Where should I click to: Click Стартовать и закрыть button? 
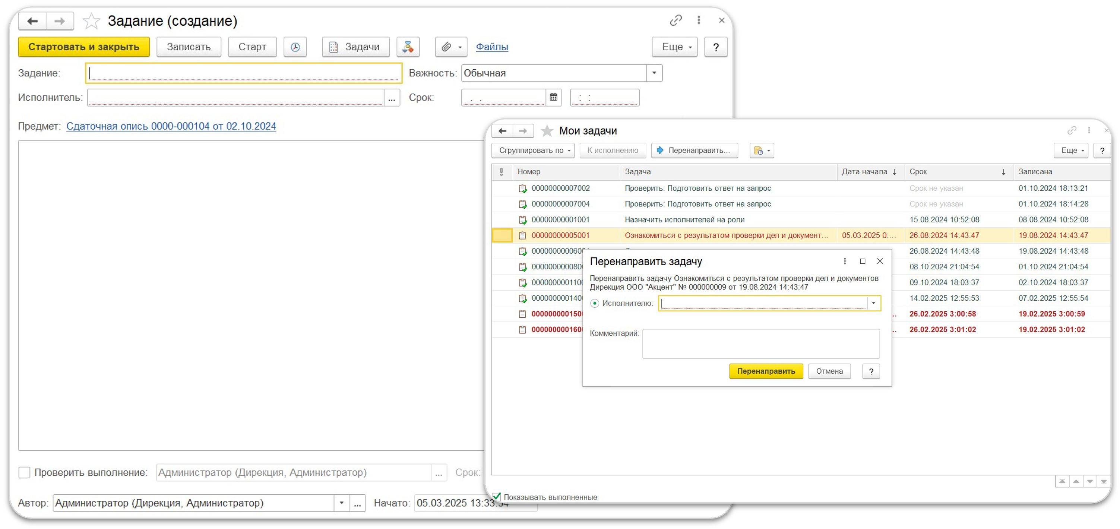coord(84,47)
